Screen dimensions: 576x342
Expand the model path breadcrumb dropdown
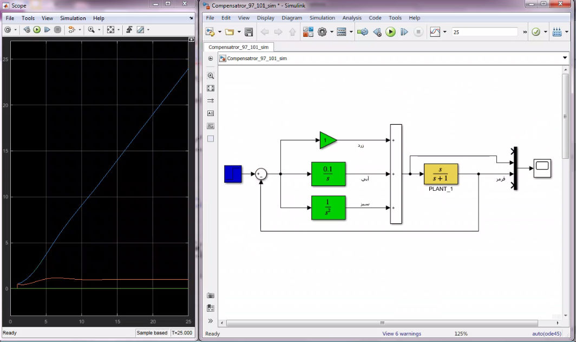tap(565, 58)
